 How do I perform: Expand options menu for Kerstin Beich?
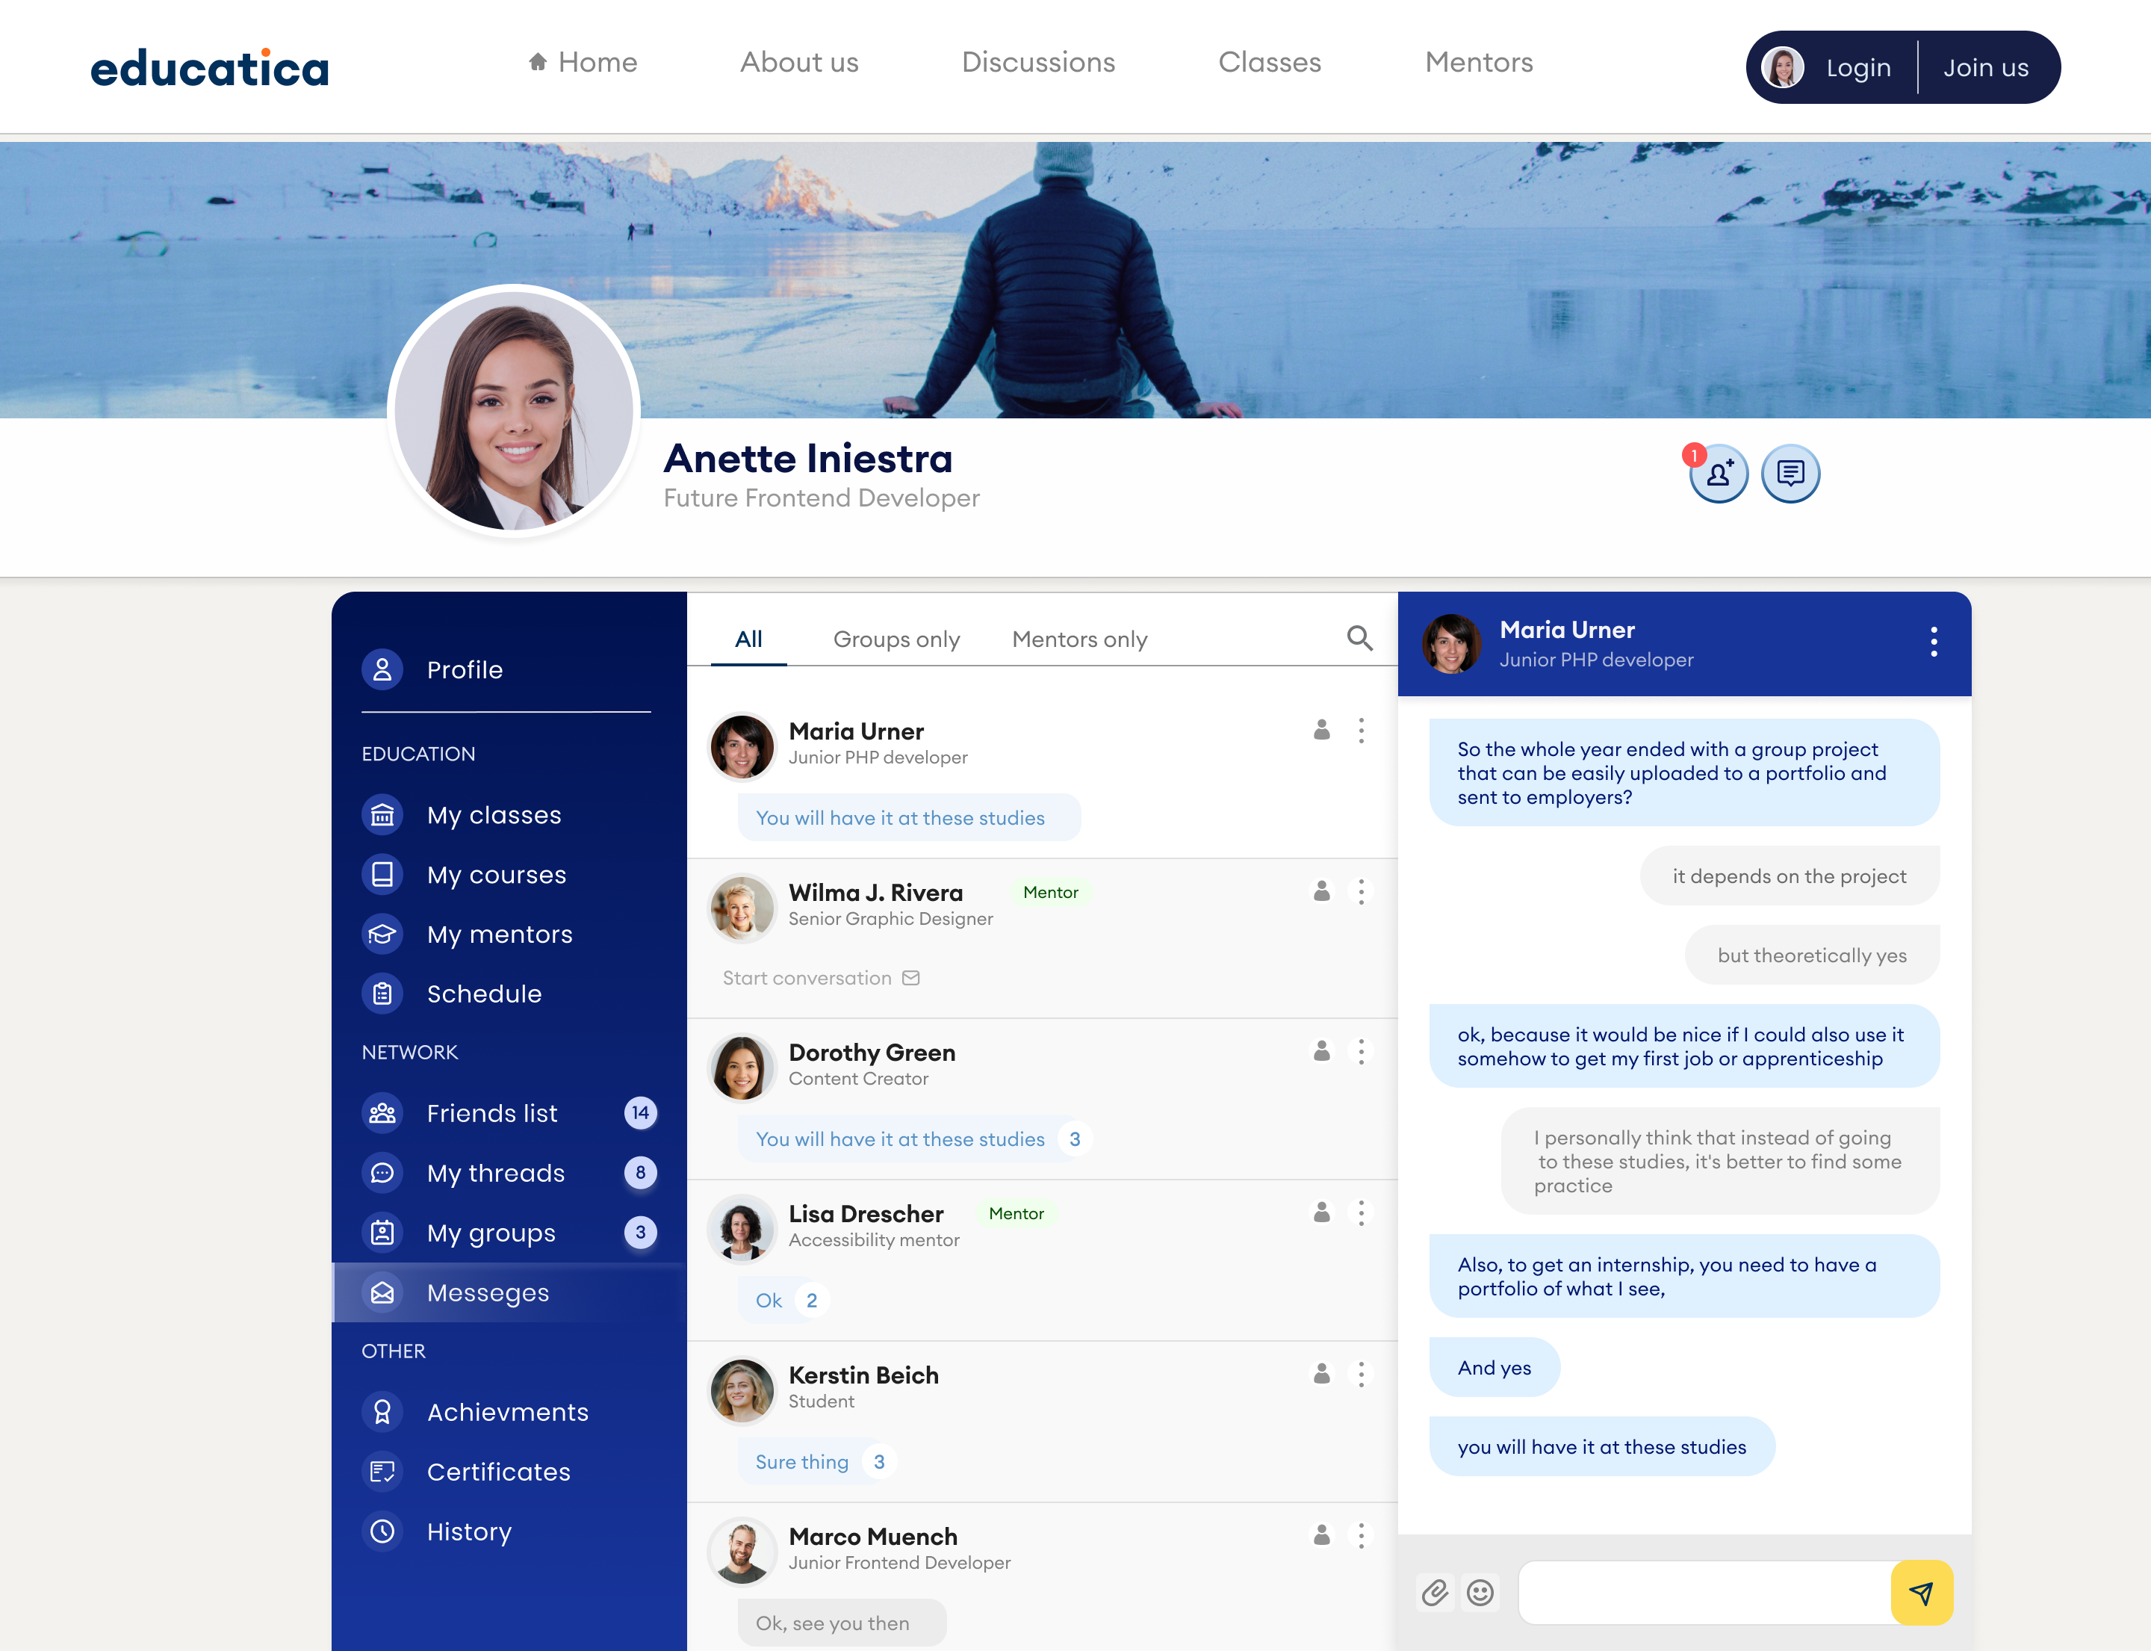[1361, 1374]
